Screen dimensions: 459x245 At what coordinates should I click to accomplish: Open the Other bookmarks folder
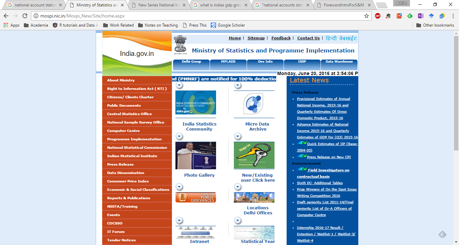click(x=435, y=25)
